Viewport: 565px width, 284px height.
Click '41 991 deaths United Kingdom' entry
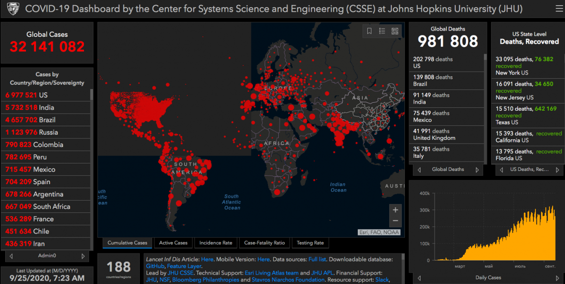pos(446,134)
